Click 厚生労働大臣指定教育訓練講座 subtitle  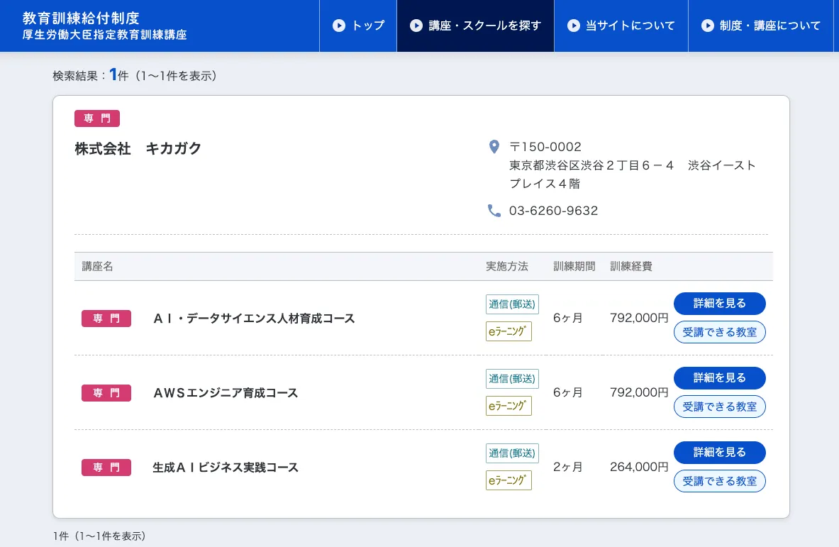click(x=105, y=35)
